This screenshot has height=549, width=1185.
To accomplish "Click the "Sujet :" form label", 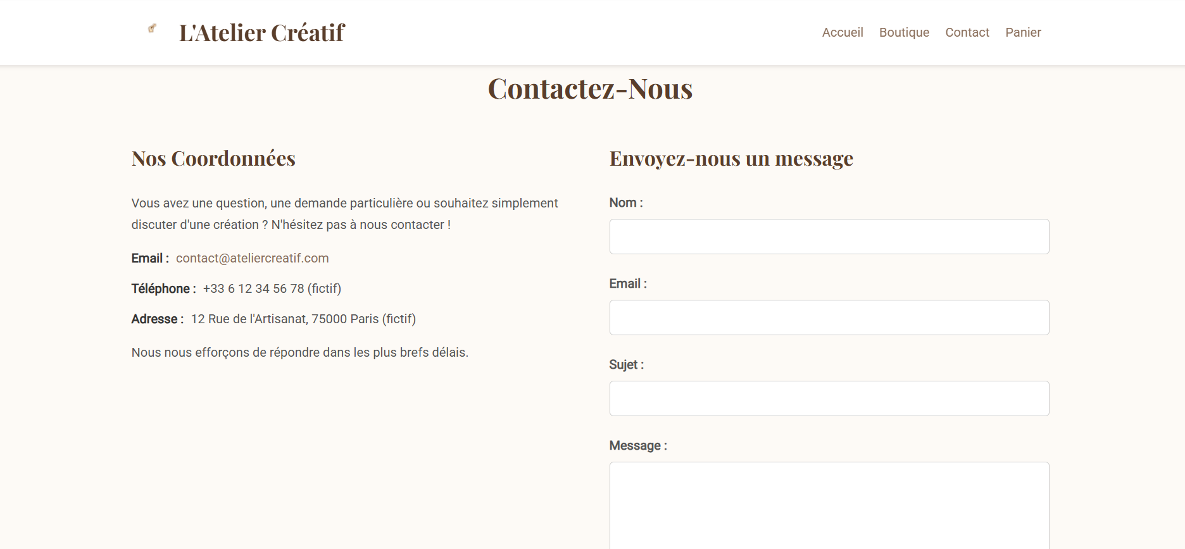I will pyautogui.click(x=627, y=364).
